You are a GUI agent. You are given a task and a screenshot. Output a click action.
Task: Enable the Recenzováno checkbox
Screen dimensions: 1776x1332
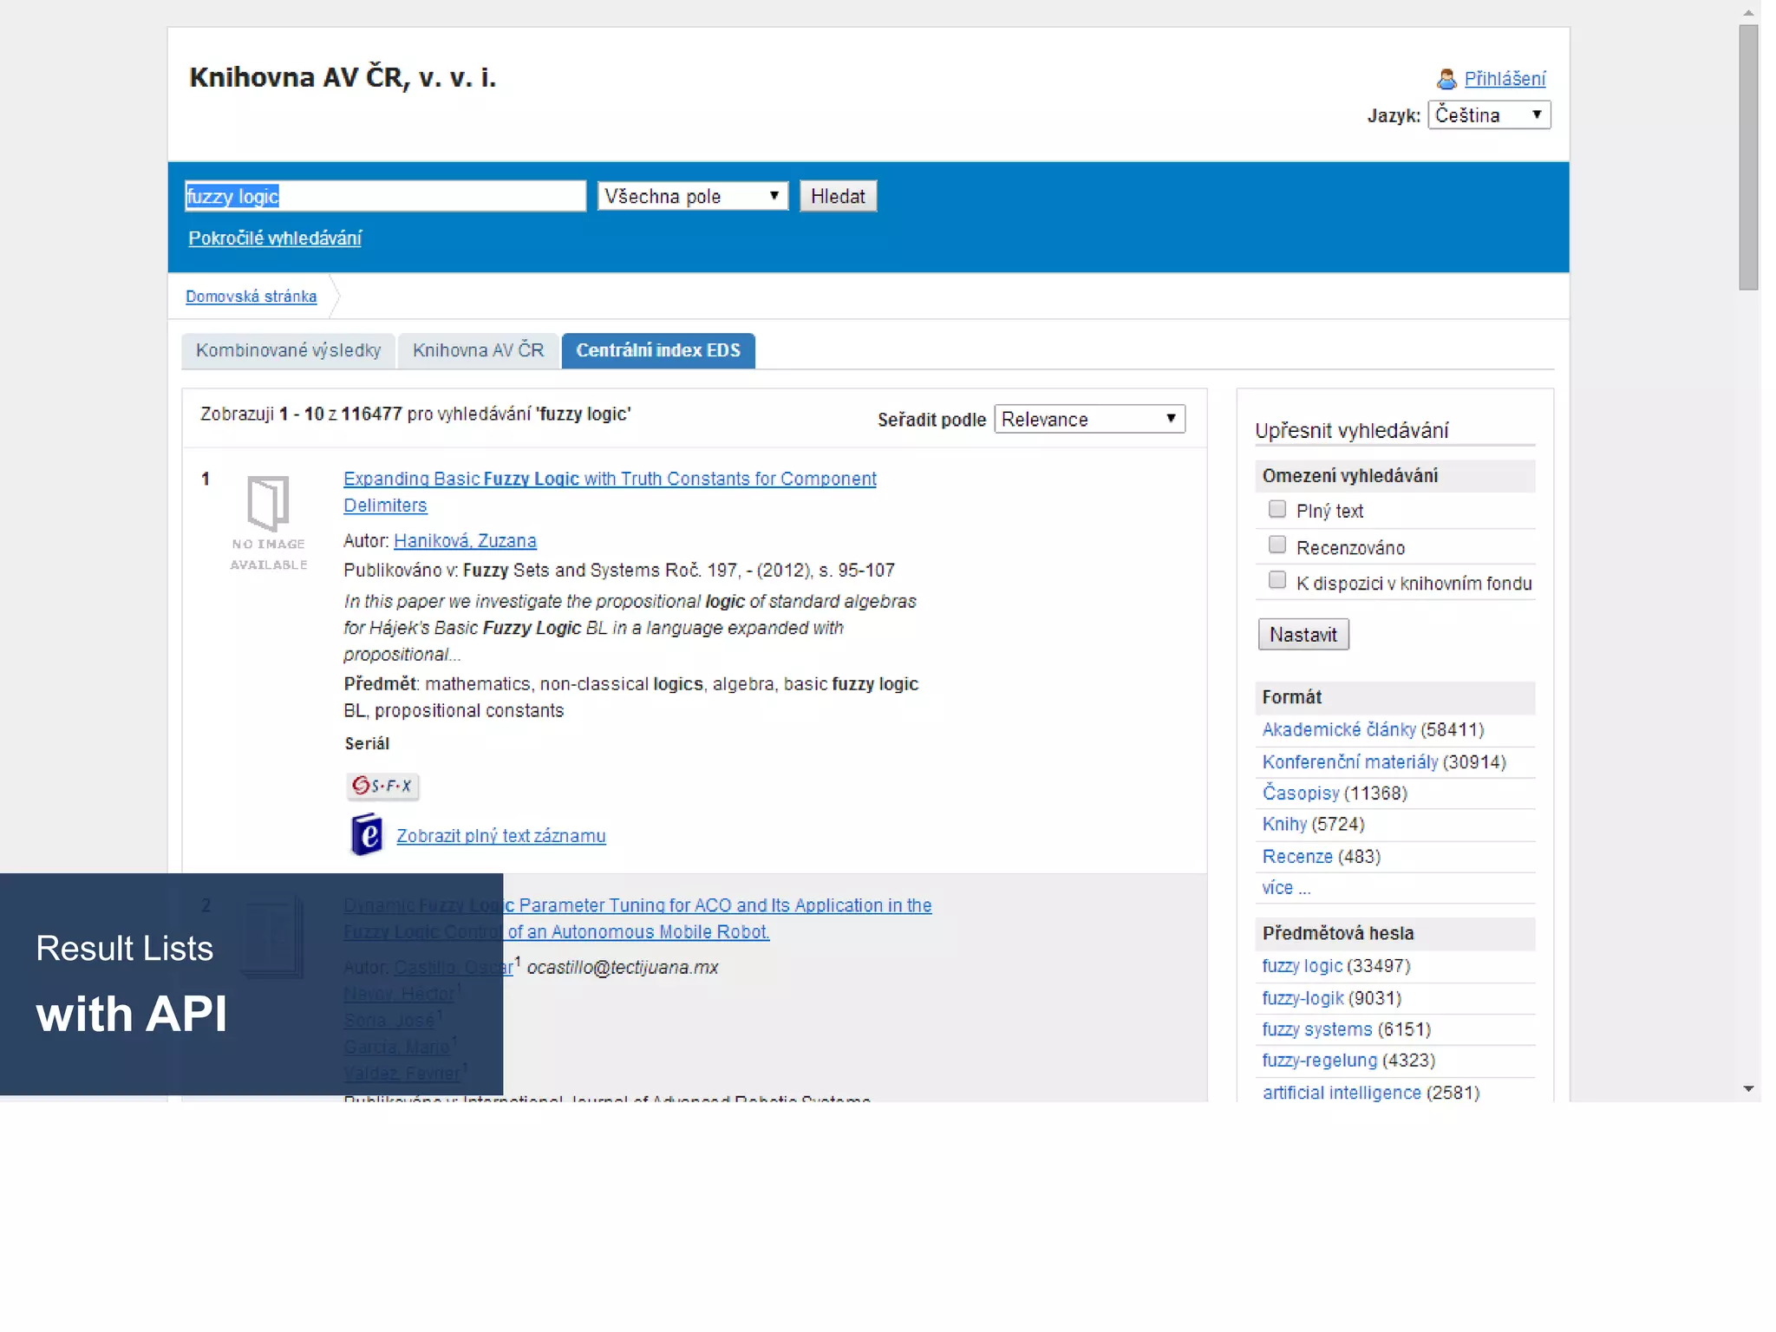(1276, 545)
